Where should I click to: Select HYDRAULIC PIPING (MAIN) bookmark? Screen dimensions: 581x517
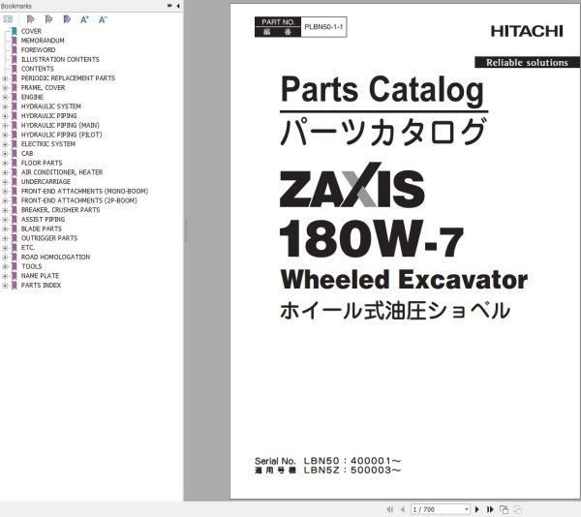click(60, 125)
